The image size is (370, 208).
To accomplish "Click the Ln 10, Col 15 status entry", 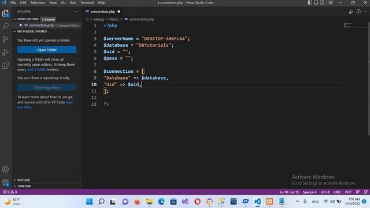I will (289, 192).
